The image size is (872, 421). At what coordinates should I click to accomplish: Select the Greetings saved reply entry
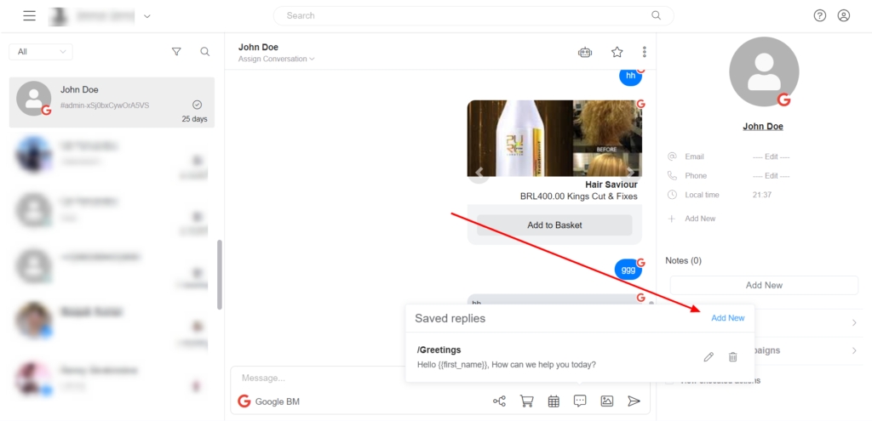pyautogui.click(x=511, y=357)
